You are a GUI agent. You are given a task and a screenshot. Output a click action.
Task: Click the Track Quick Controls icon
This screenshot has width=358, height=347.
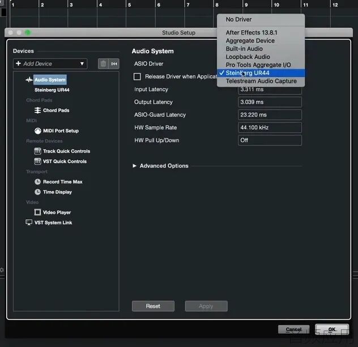tap(38, 151)
